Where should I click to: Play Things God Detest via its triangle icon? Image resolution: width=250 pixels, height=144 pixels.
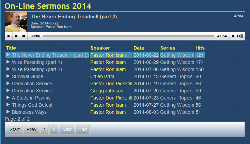click(8, 105)
